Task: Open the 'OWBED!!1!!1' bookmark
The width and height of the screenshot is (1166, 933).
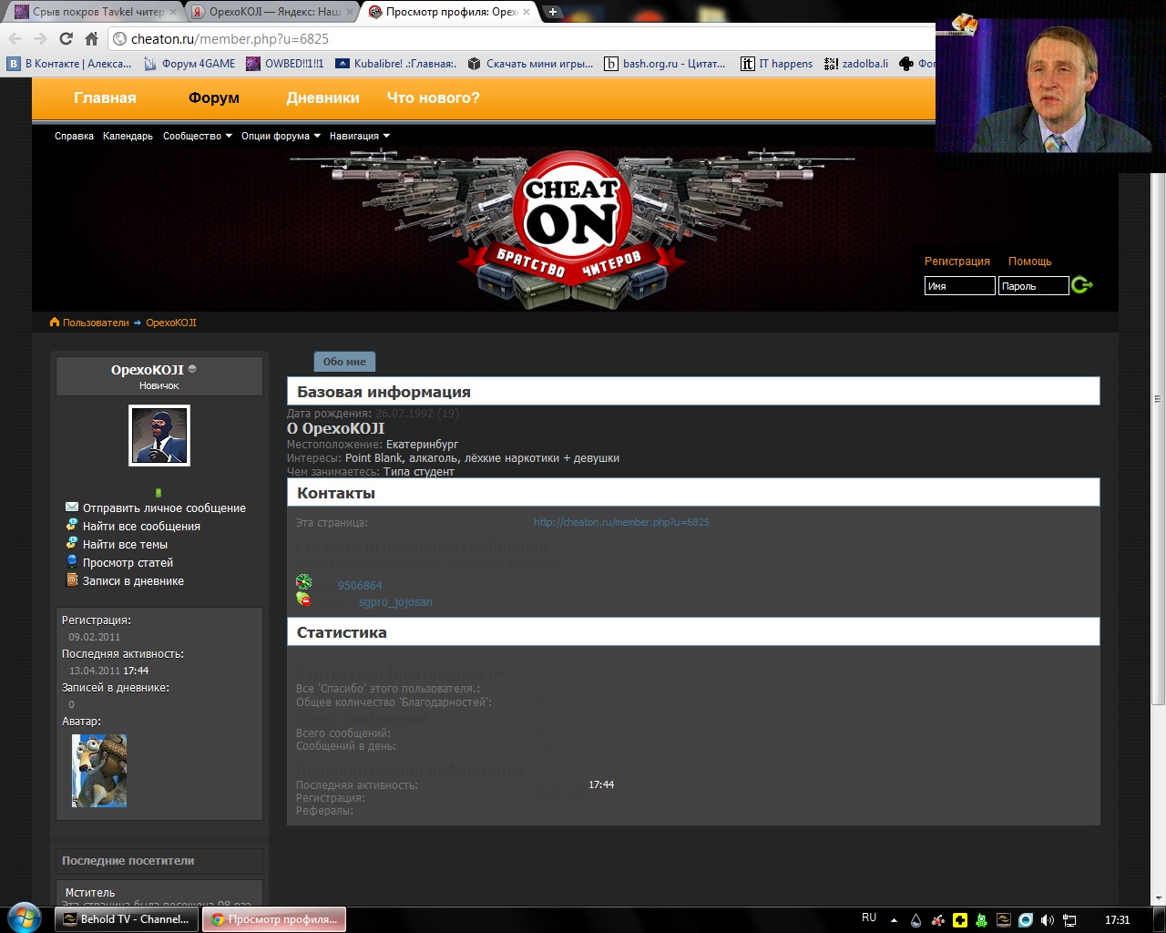Action: pos(285,64)
